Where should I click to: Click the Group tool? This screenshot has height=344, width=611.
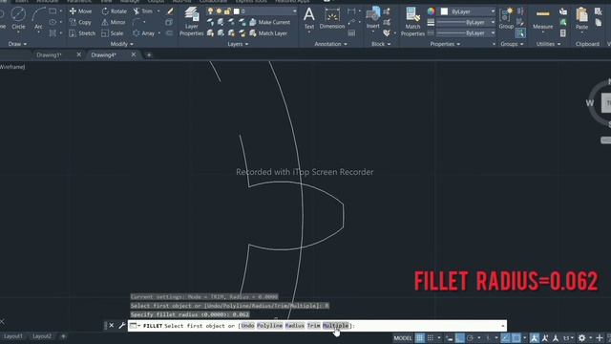(x=506, y=18)
